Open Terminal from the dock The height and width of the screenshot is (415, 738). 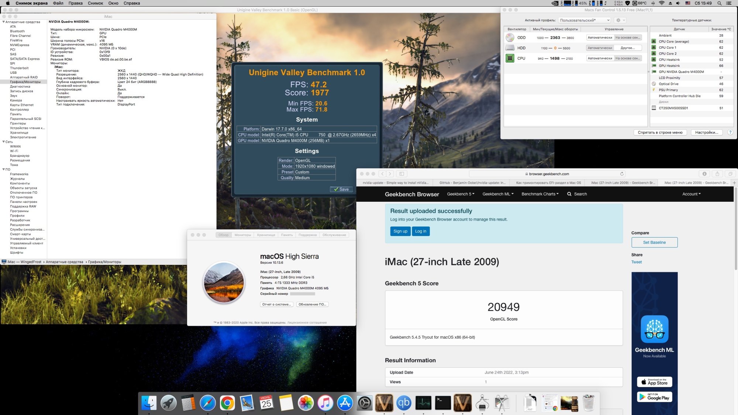coord(443,403)
